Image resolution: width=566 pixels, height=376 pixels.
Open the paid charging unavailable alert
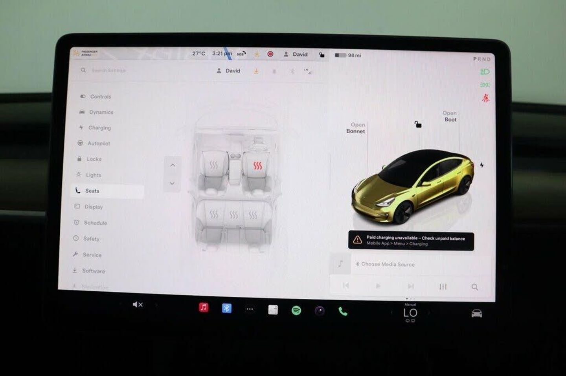[x=411, y=240]
